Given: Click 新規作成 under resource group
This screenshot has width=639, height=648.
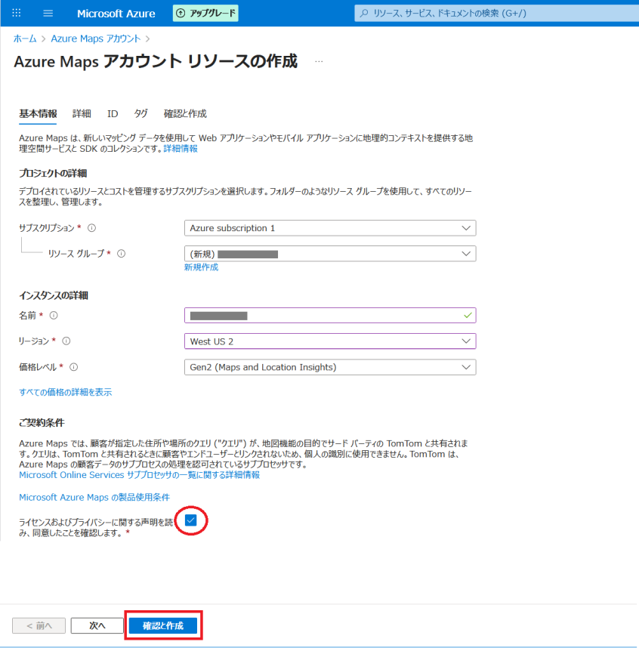Looking at the screenshot, I should 201,267.
